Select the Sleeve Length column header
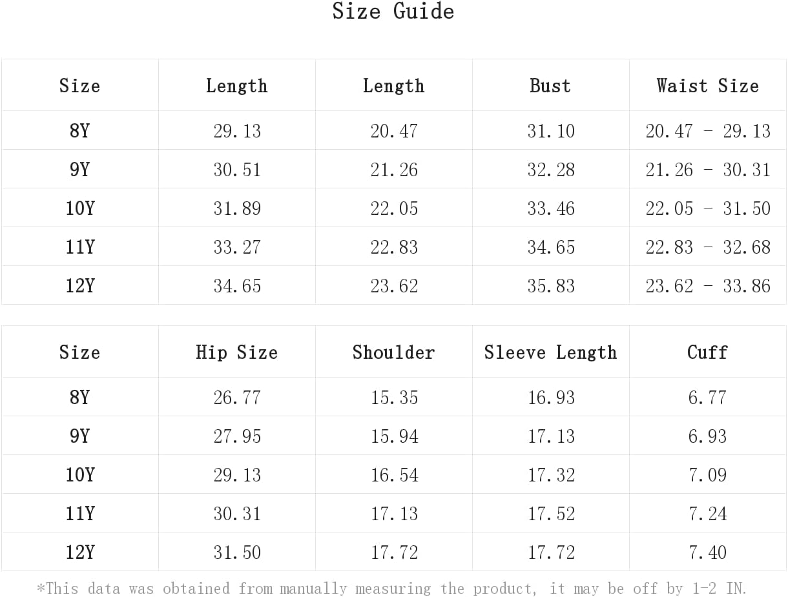This screenshot has height=597, width=788. (550, 352)
